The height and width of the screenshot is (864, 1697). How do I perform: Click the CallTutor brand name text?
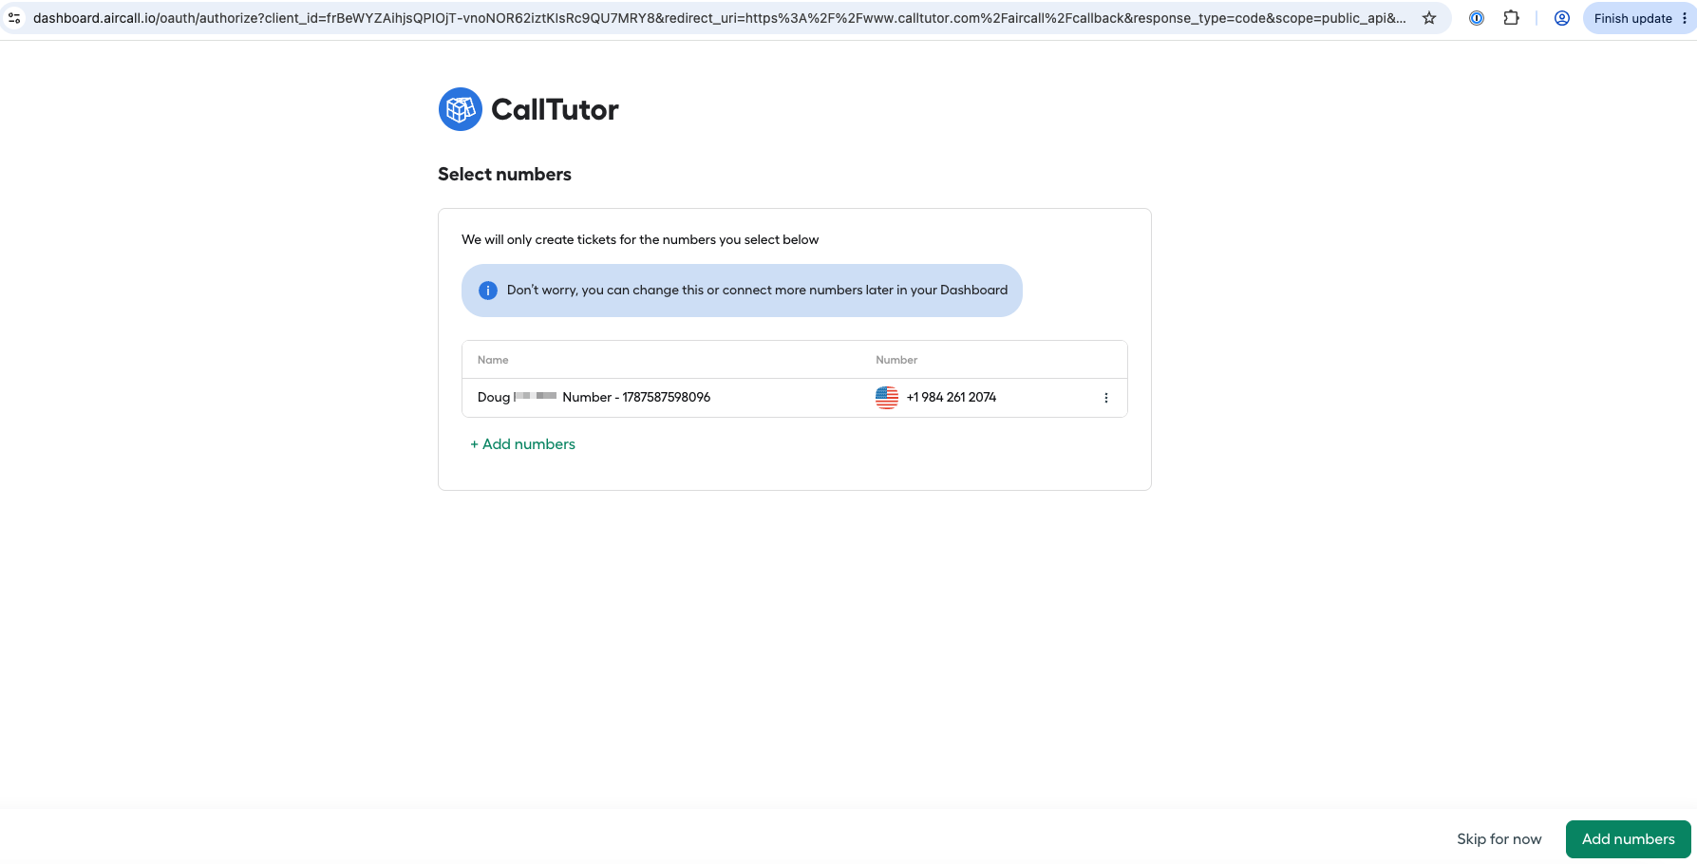555,110
